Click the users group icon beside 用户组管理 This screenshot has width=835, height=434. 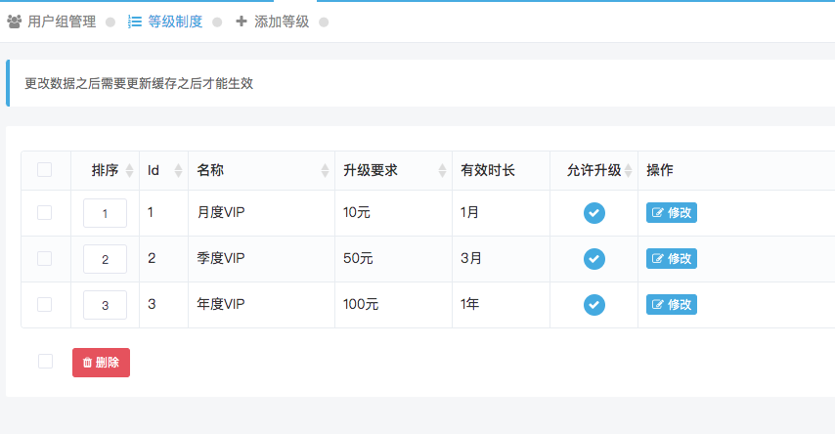[15, 22]
